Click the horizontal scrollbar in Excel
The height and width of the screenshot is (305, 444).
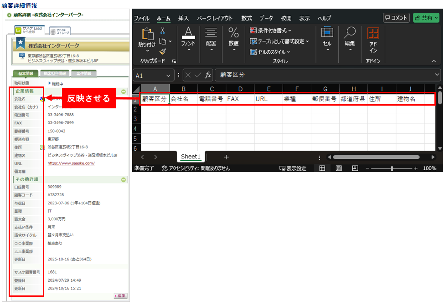click(x=377, y=157)
